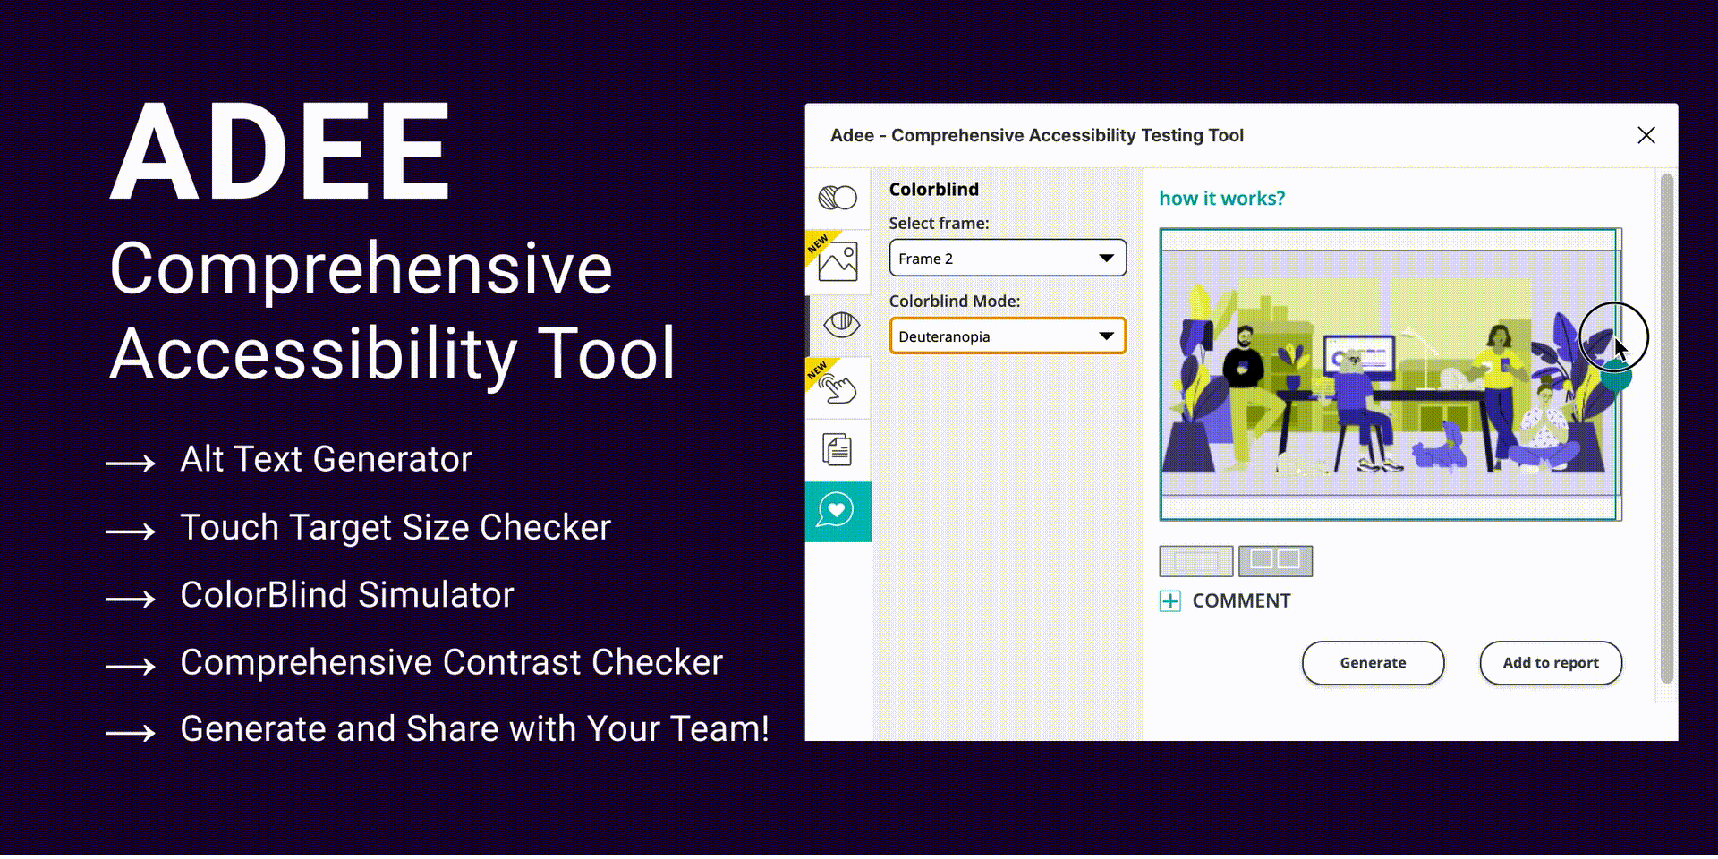
Task: Click the Add to report button
Action: click(1550, 663)
